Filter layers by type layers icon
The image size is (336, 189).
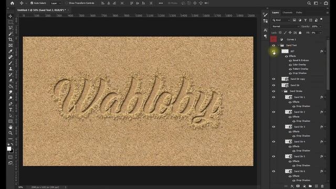[306, 20]
